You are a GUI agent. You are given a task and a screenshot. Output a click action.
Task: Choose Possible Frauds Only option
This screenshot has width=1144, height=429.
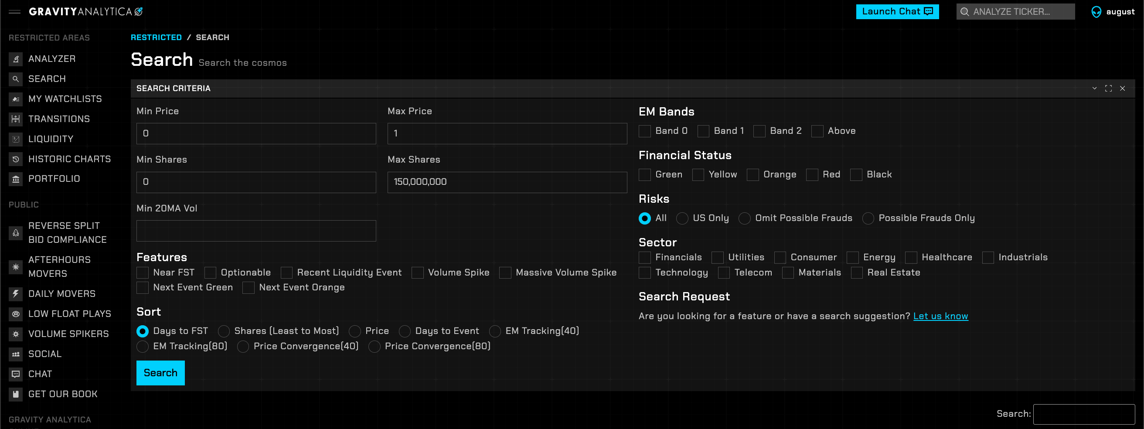click(868, 218)
